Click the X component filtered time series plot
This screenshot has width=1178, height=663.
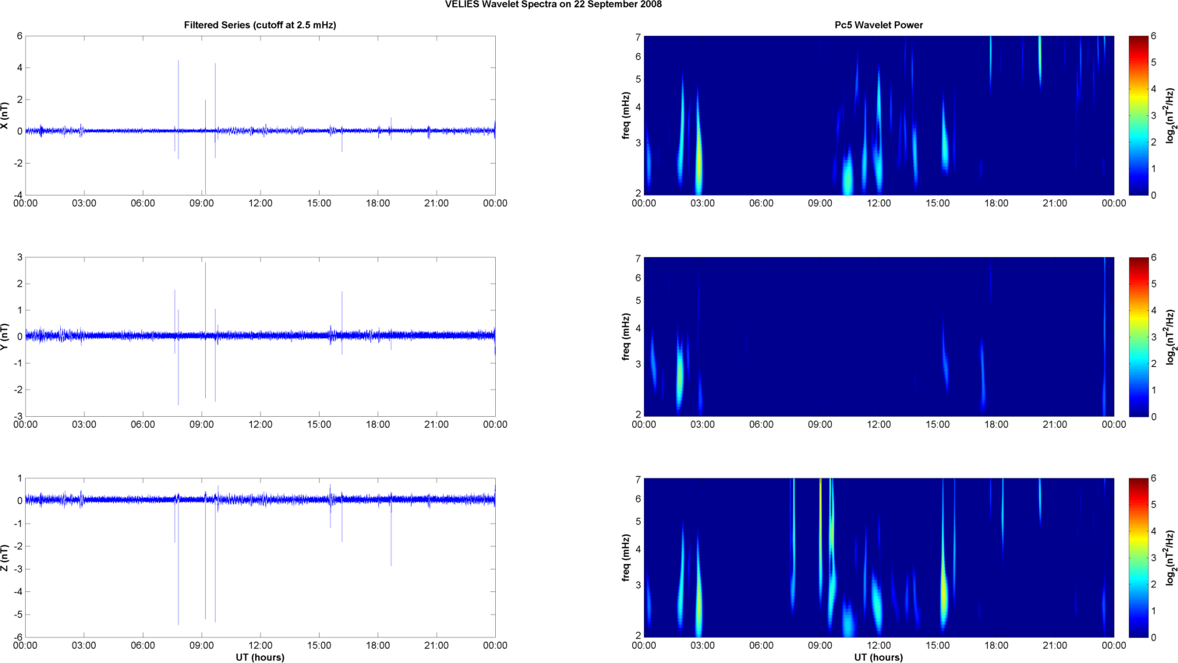point(260,115)
